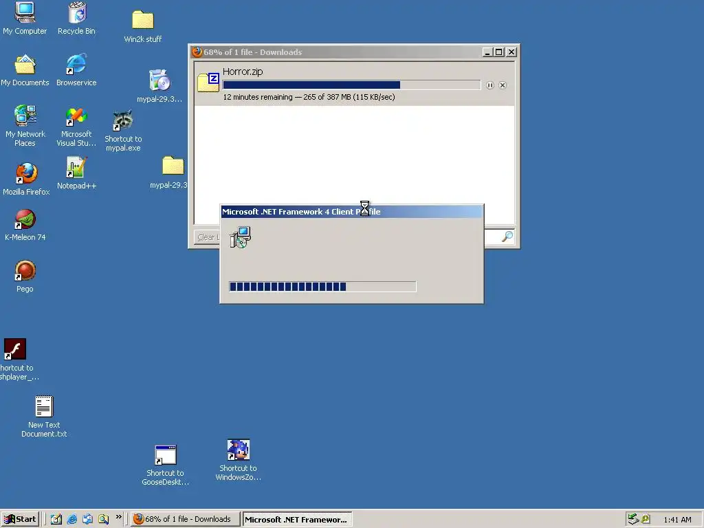This screenshot has height=528, width=704.
Task: Select the Sonic WindowsZone shortcut icon
Action: click(x=238, y=461)
